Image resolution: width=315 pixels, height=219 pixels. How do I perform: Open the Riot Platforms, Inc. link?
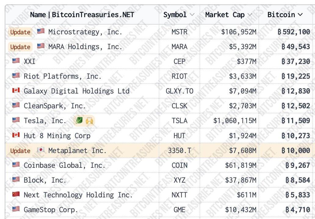pos(62,76)
